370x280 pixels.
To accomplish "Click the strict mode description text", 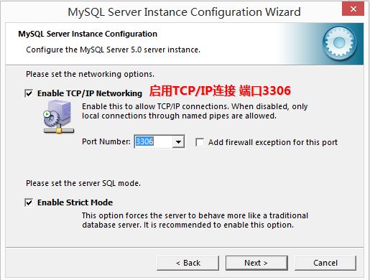I will [195, 220].
